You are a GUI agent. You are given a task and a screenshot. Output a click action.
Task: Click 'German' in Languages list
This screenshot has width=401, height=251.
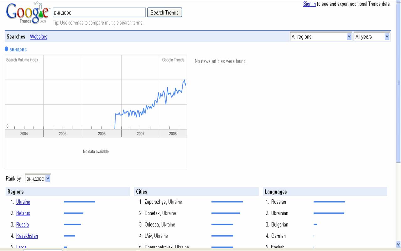coord(279,236)
